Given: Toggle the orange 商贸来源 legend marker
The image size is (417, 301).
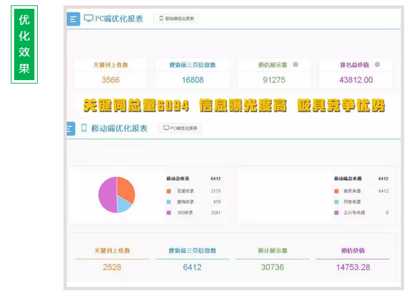Looking at the screenshot, I should point(335,191).
